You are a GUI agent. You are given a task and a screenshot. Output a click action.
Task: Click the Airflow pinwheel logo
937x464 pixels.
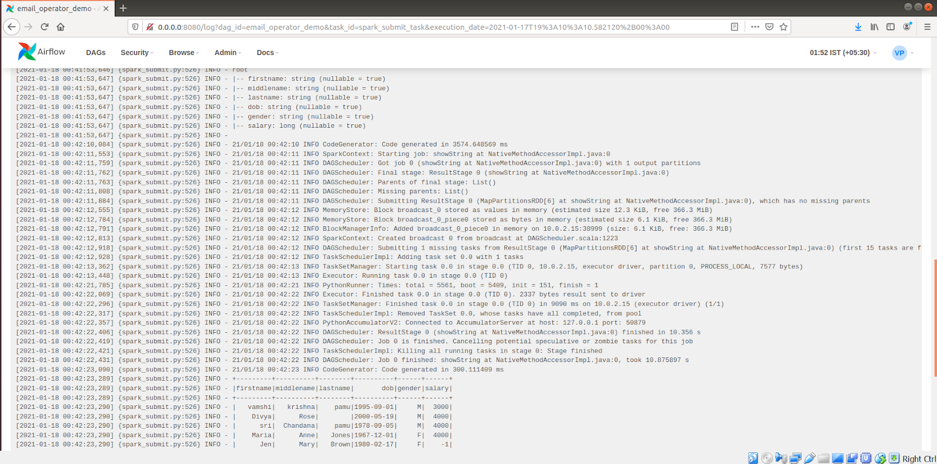[26, 52]
